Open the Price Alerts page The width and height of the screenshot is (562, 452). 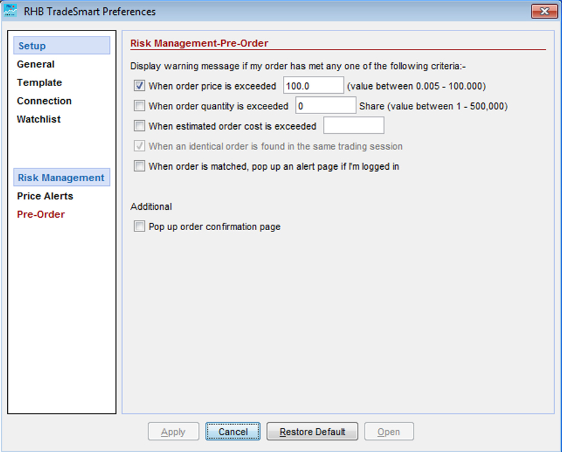[x=45, y=196]
